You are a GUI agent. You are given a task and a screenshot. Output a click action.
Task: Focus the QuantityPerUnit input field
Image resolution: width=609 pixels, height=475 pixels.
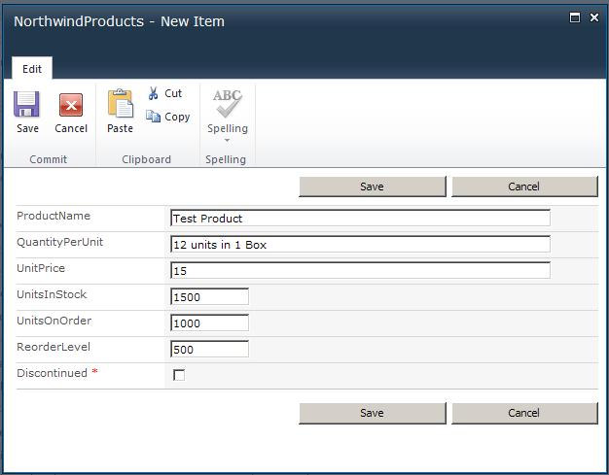coord(360,244)
